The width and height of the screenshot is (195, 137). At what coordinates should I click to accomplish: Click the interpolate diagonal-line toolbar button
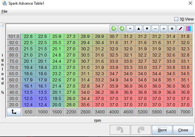coord(180,29)
